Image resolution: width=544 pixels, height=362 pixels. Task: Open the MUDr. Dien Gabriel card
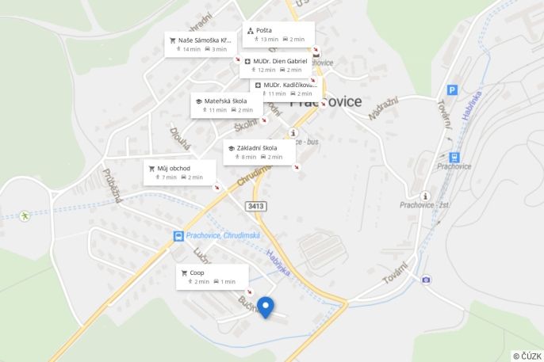tap(276, 65)
